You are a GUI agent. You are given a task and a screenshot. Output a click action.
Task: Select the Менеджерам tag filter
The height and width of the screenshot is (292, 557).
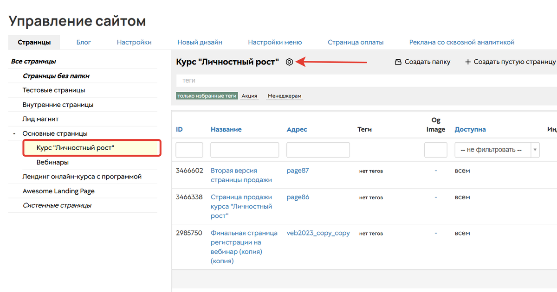[x=285, y=96]
